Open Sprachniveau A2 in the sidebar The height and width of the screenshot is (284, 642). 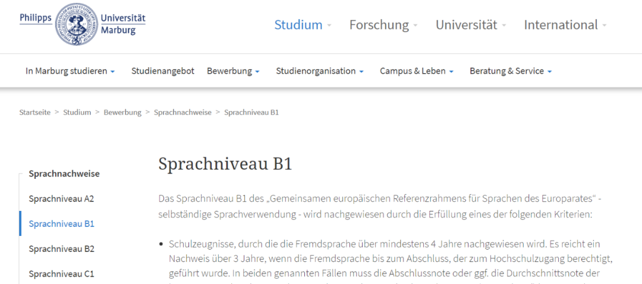pos(61,198)
